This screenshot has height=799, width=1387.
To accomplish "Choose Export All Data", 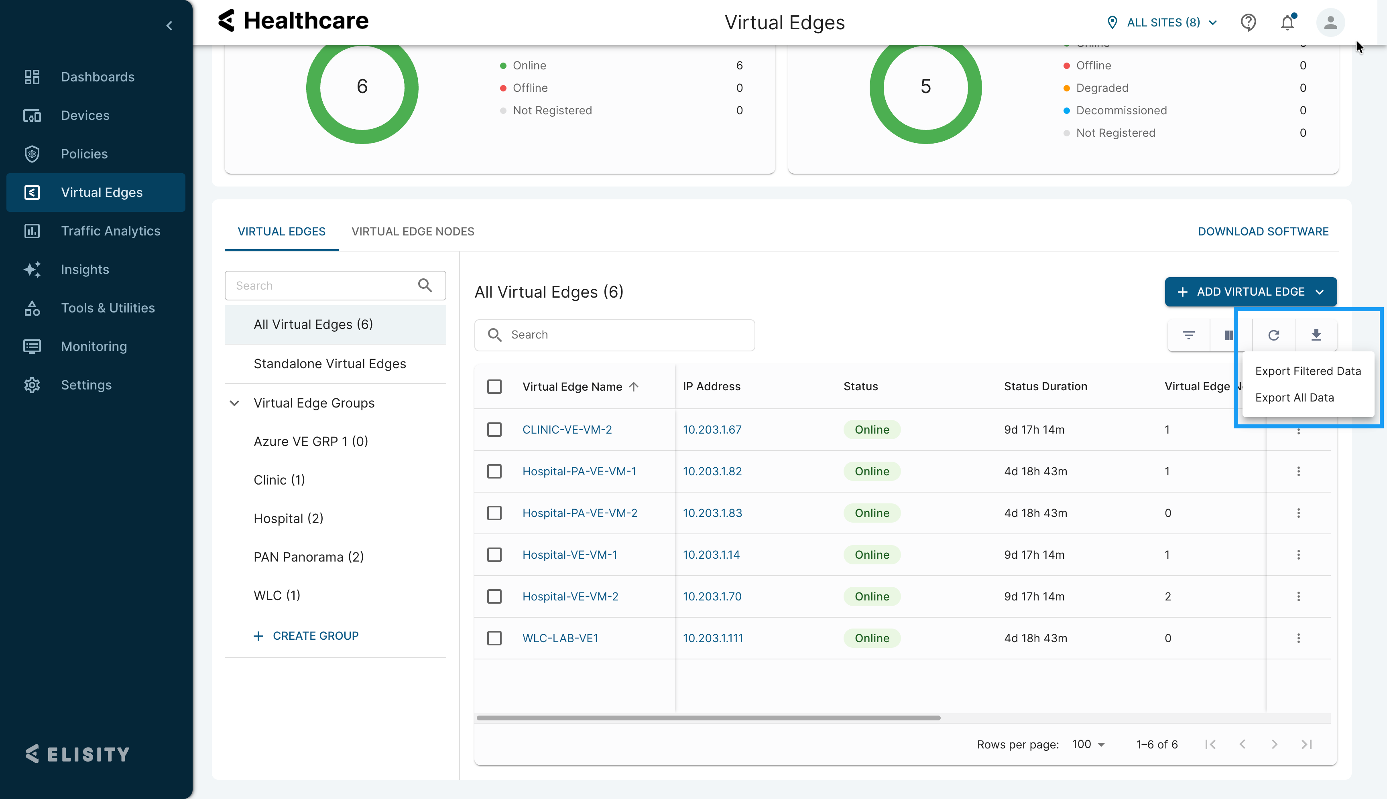I will pyautogui.click(x=1294, y=398).
